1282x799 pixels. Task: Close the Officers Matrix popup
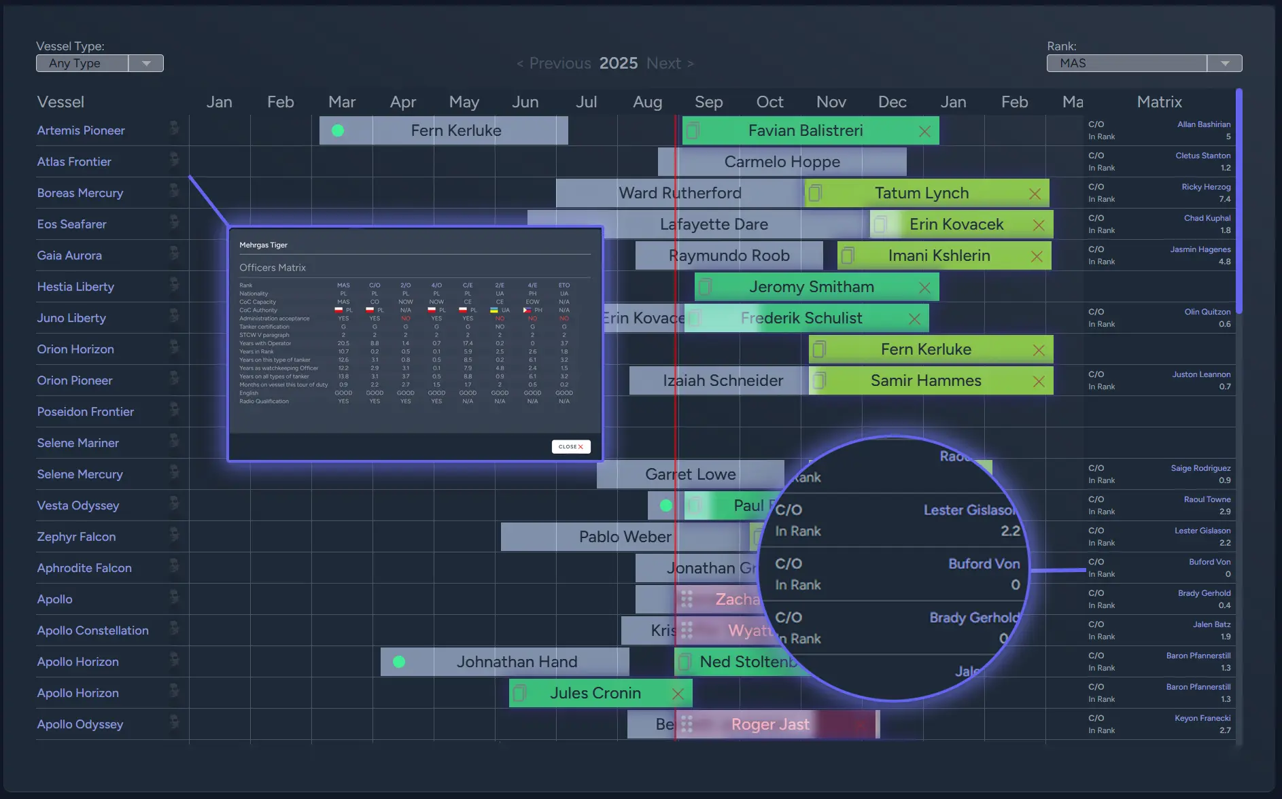[570, 446]
